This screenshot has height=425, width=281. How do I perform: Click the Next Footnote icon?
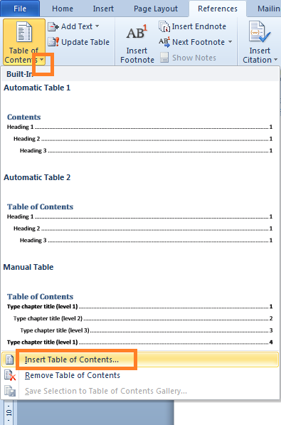coord(164,42)
